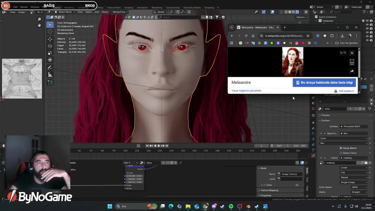Select the Scale tool in viewport toolbar
The image size is (375, 211).
50,53
